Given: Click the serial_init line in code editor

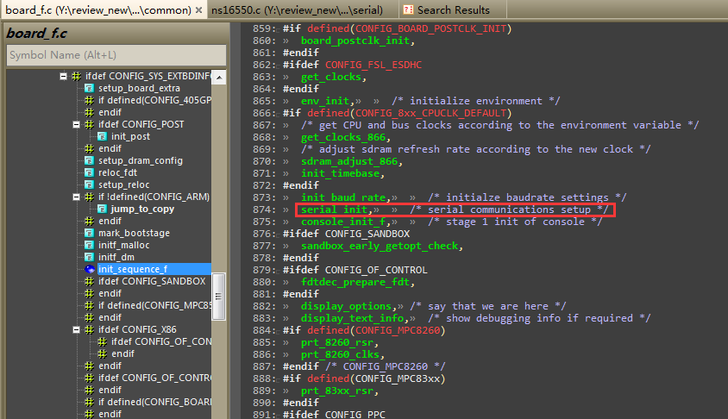Looking at the screenshot, I should [x=336, y=209].
